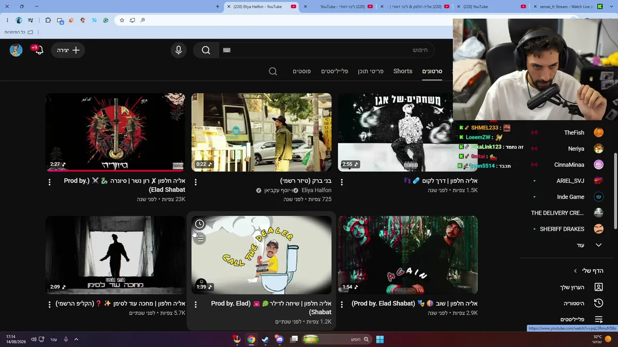Click the zoom magnifier icon in address bar
Viewport: 618px width, 347px height.
(x=143, y=20)
